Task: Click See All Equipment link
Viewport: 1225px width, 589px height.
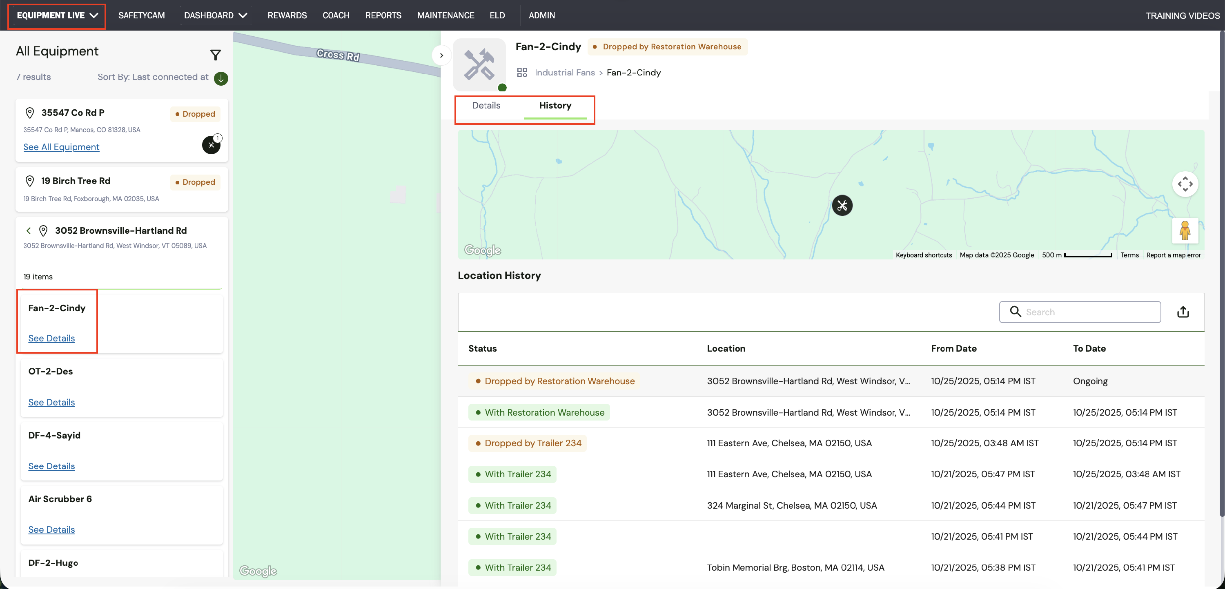Action: click(x=61, y=147)
